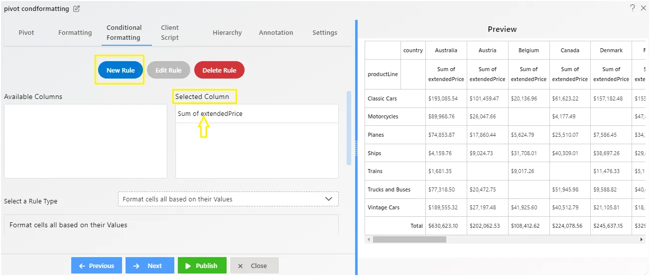
Task: Click the rule type dropdown chevron arrow
Action: coord(328,199)
